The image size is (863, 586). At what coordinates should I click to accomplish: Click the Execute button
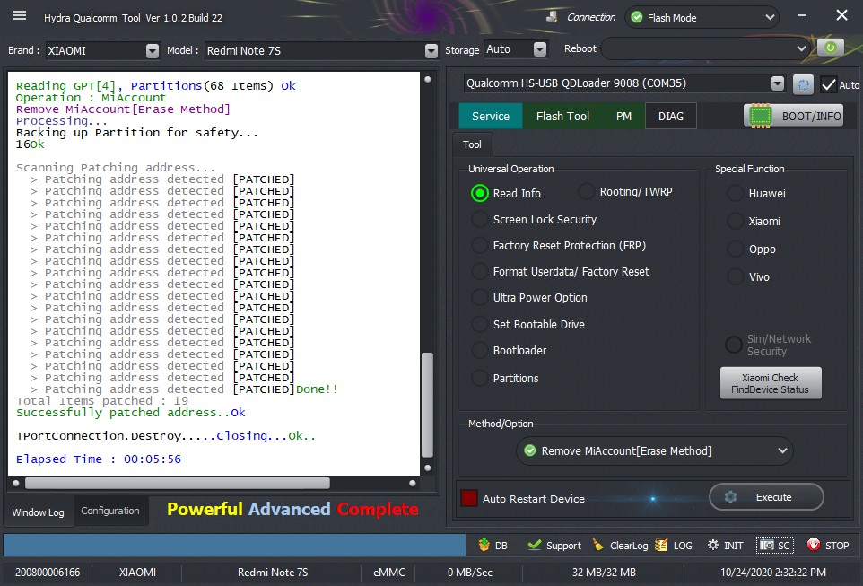pyautogui.click(x=765, y=497)
